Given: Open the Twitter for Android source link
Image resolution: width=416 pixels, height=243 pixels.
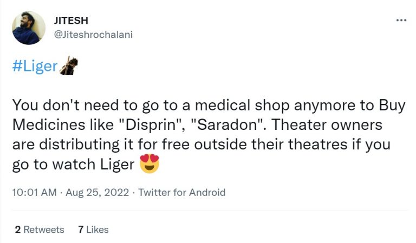Looking at the screenshot, I should coord(182,192).
